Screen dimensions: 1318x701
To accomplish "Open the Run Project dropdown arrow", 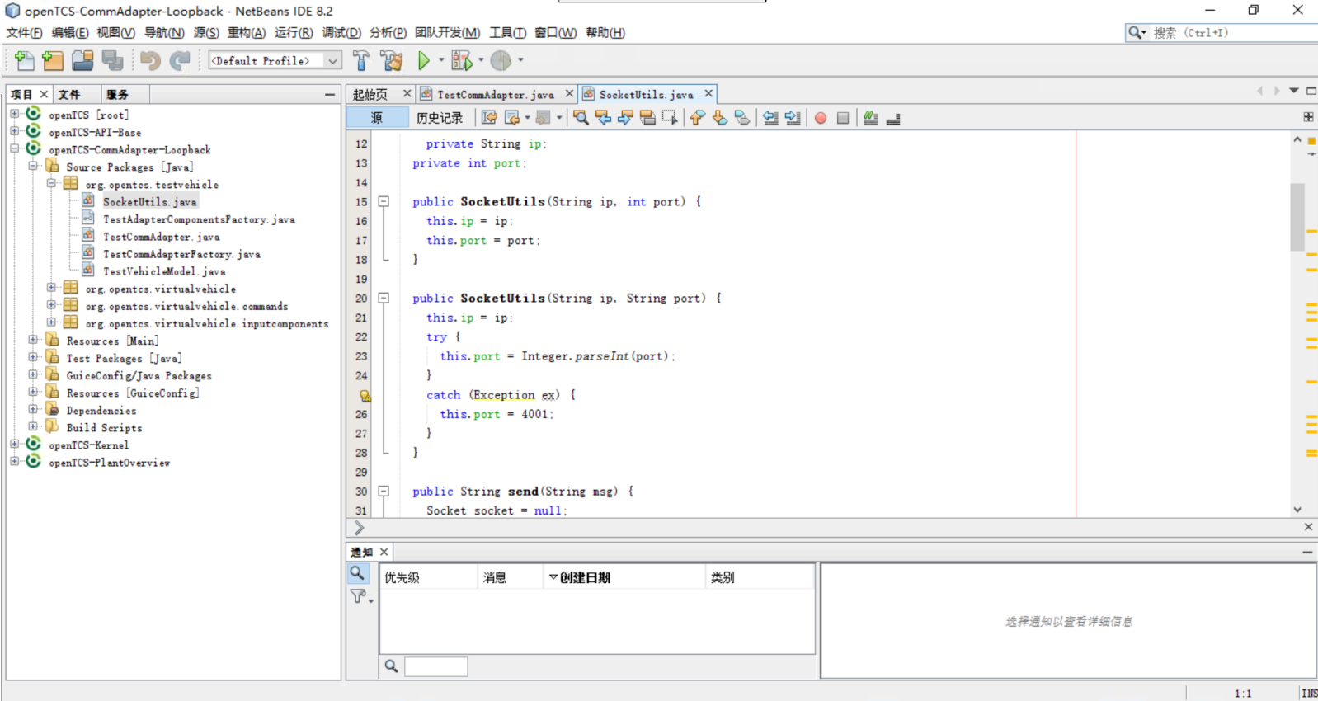I will point(441,60).
